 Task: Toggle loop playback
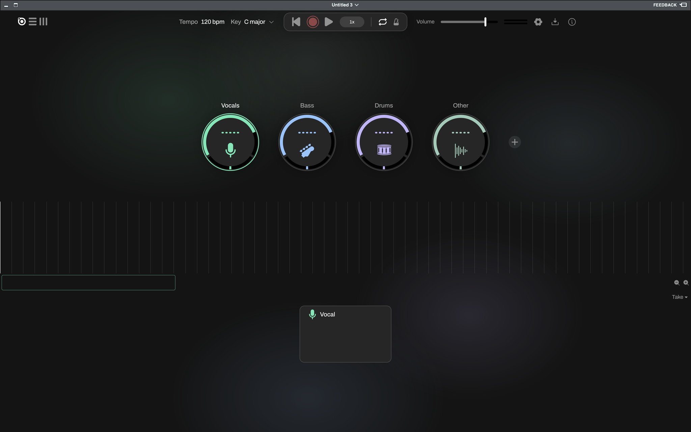[x=383, y=22]
